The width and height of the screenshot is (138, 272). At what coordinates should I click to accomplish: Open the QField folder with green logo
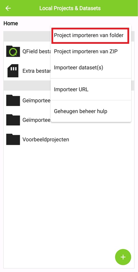click(x=13, y=51)
